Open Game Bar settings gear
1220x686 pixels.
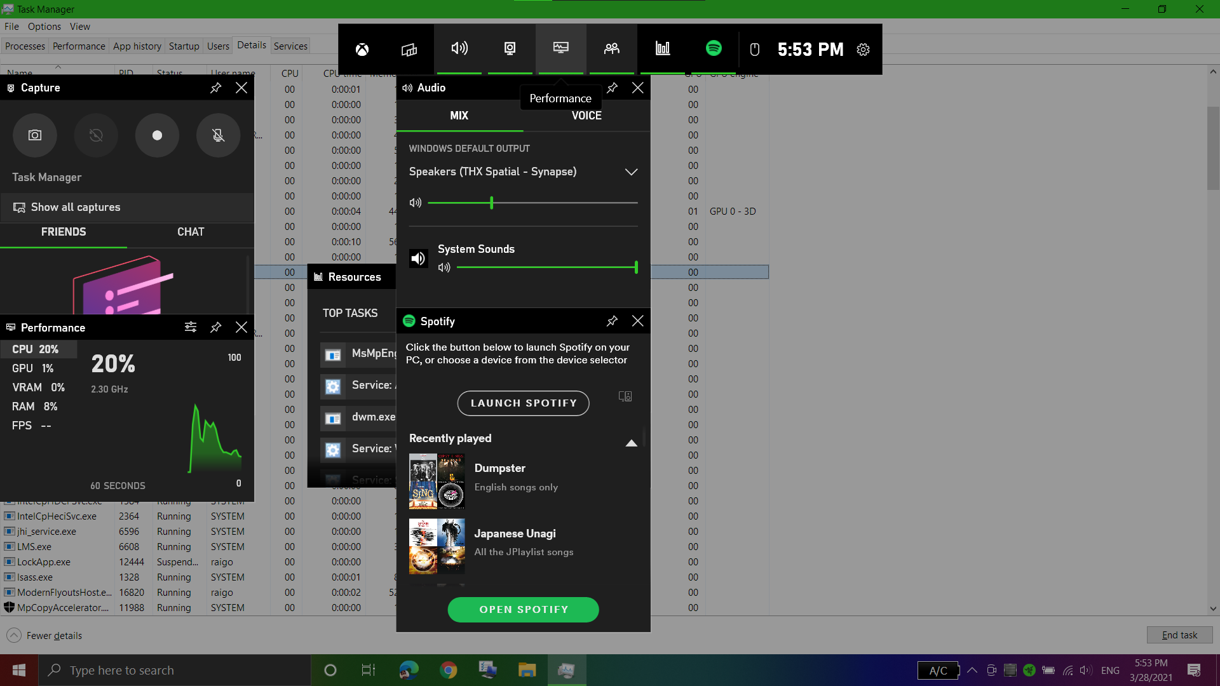tap(863, 50)
